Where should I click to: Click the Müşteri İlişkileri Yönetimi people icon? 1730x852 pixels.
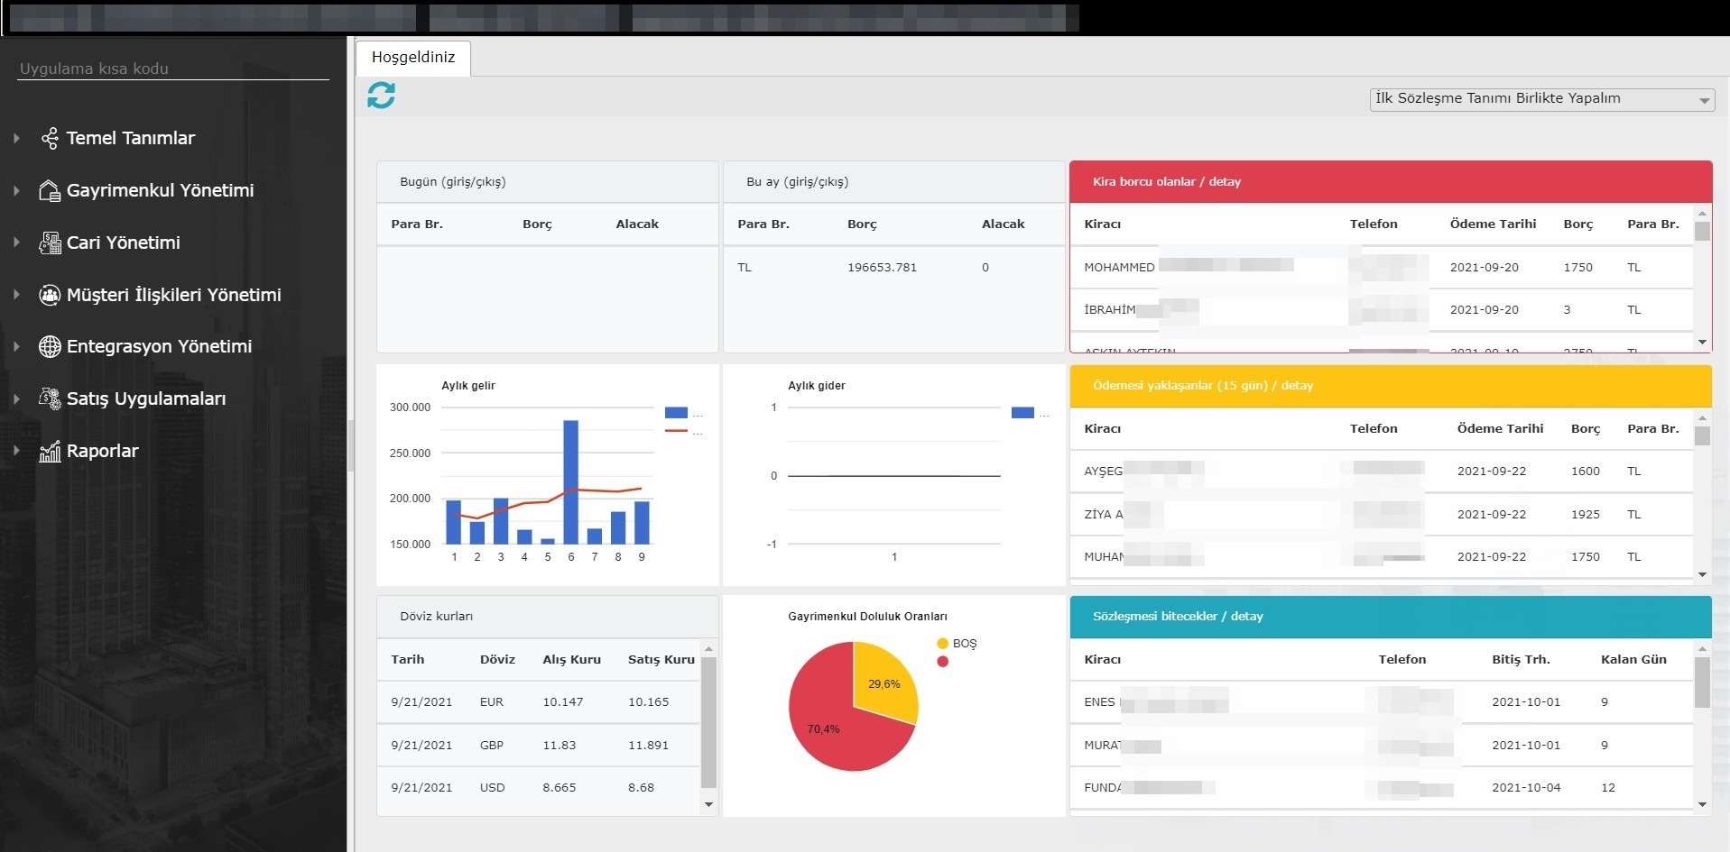click(50, 295)
